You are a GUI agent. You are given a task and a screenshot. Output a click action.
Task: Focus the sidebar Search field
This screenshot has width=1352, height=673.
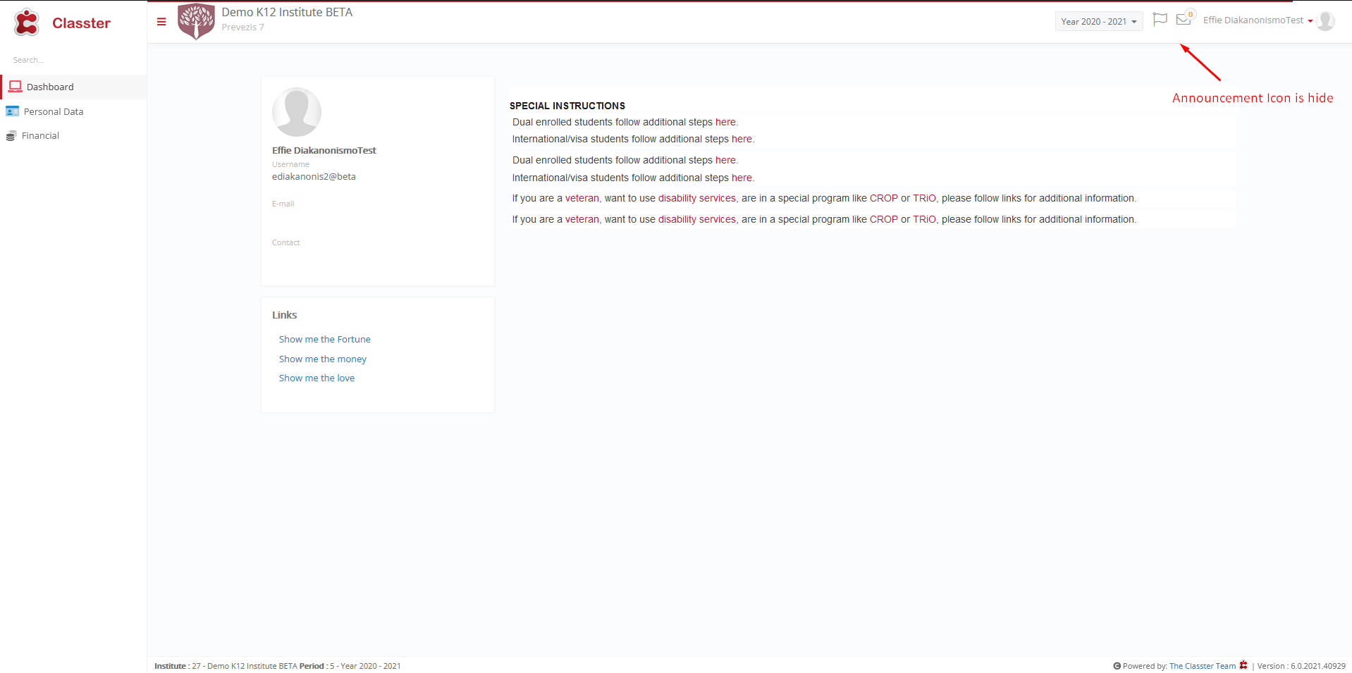click(73, 60)
